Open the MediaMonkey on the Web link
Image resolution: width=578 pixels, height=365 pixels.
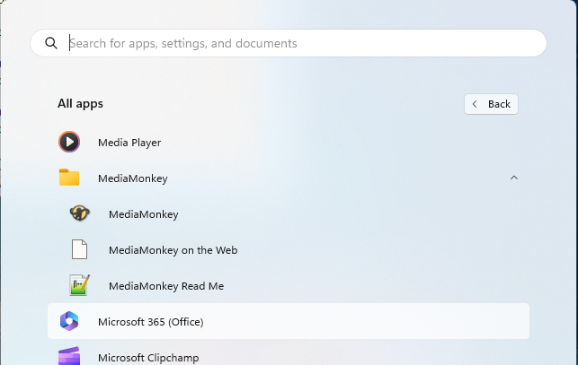click(x=173, y=249)
